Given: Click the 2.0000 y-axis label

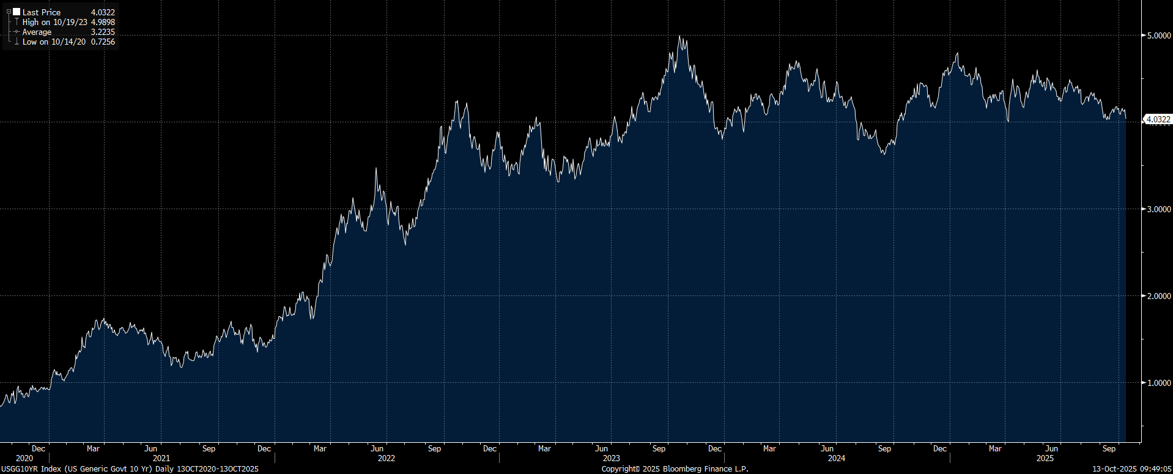Looking at the screenshot, I should click(1158, 296).
